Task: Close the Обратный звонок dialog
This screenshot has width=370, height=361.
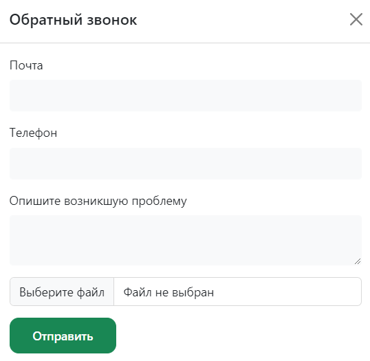Action: (x=356, y=19)
